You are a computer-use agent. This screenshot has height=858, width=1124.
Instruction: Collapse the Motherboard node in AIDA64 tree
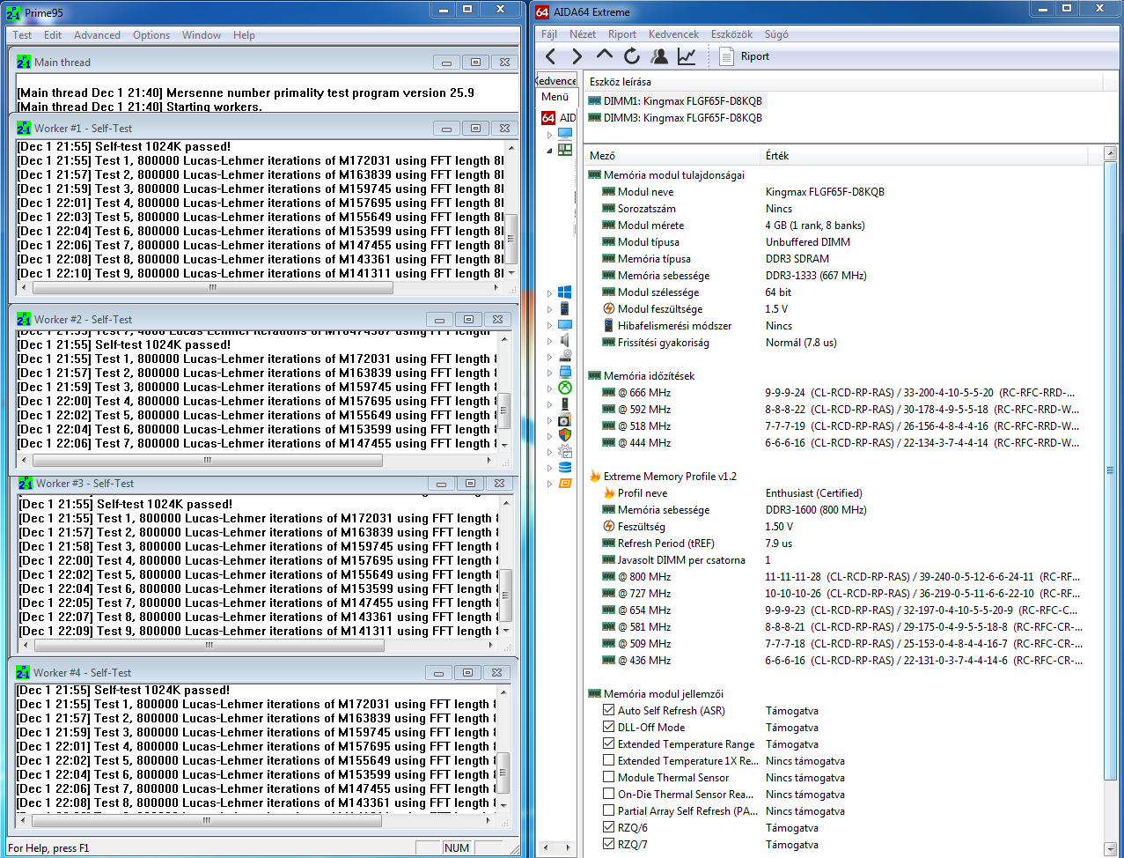click(x=550, y=151)
